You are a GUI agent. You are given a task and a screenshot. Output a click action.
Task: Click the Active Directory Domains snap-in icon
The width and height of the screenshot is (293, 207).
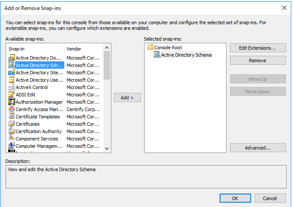click(x=12, y=58)
